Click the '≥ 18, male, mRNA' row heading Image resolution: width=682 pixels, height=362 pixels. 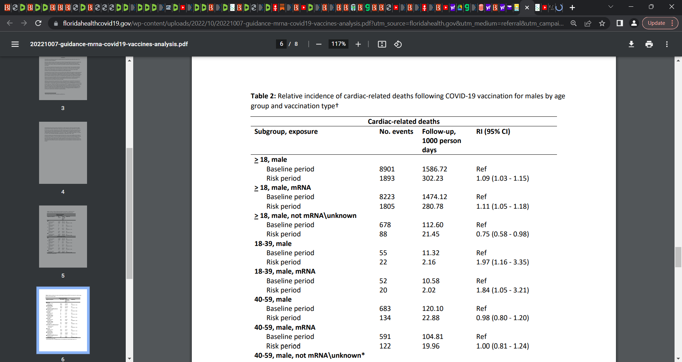pyautogui.click(x=282, y=188)
